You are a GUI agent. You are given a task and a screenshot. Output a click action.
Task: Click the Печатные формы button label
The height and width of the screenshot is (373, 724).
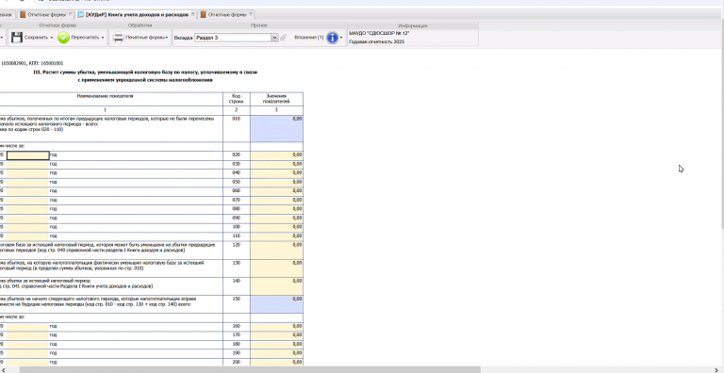tap(144, 38)
